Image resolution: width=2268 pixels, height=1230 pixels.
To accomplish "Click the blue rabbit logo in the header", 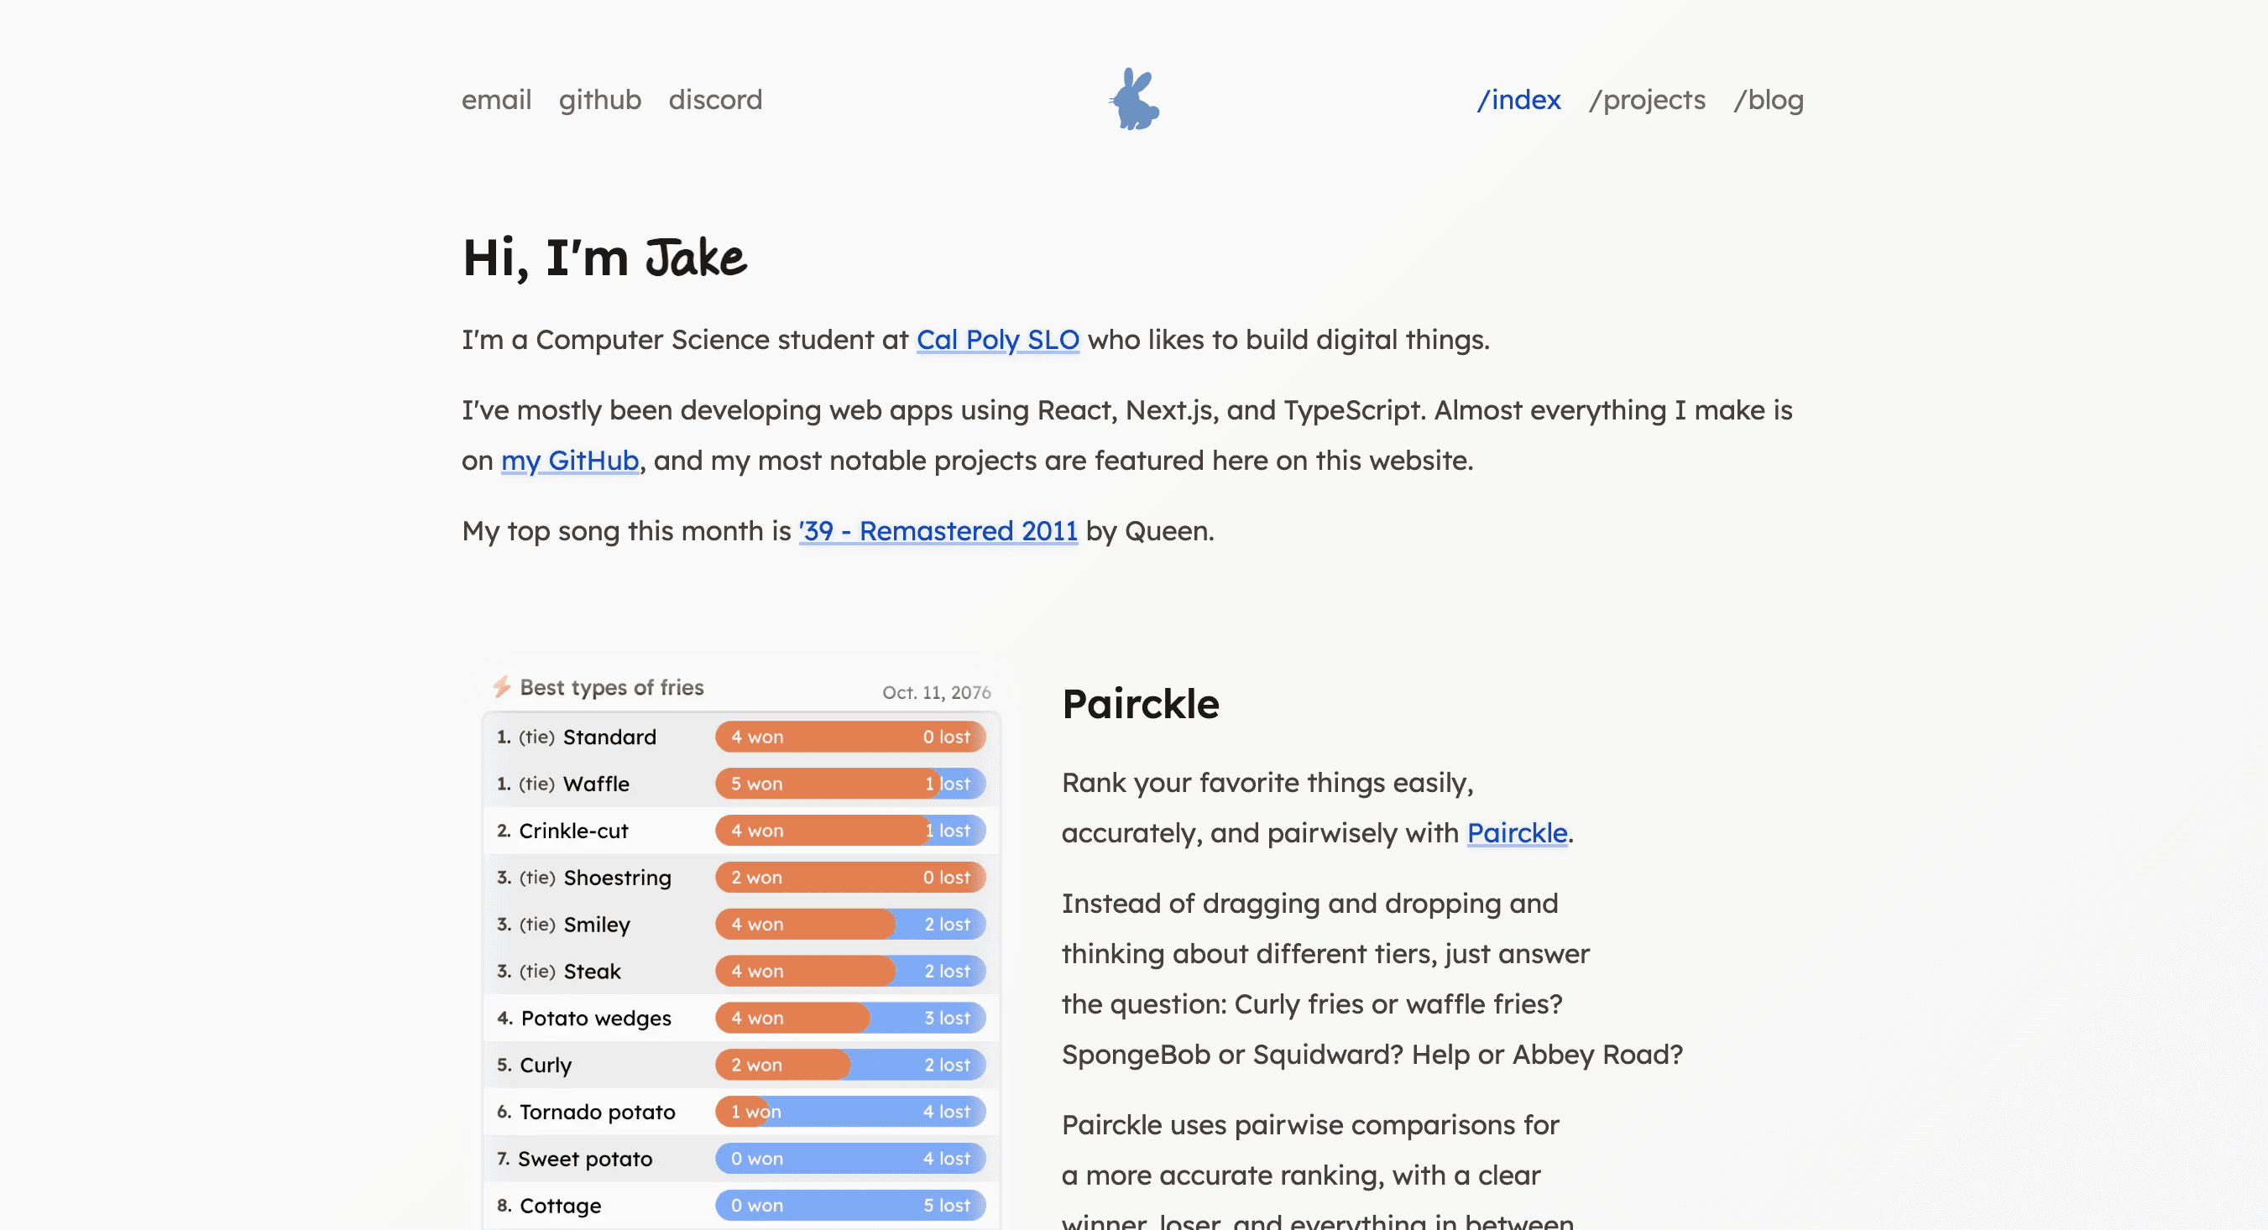I will pos(1134,99).
